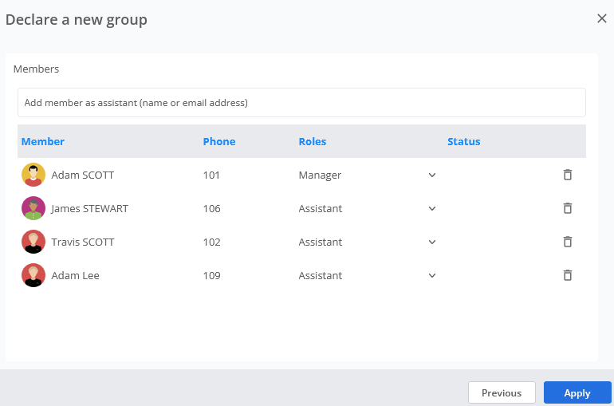The width and height of the screenshot is (614, 406).
Task: Open the Assistant role dropdown for Travis SCOTT
Action: (432, 242)
